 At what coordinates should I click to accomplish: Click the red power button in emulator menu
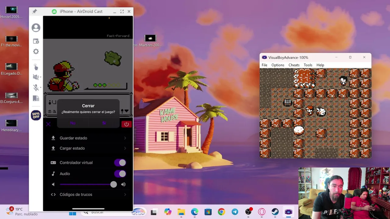coord(126,124)
